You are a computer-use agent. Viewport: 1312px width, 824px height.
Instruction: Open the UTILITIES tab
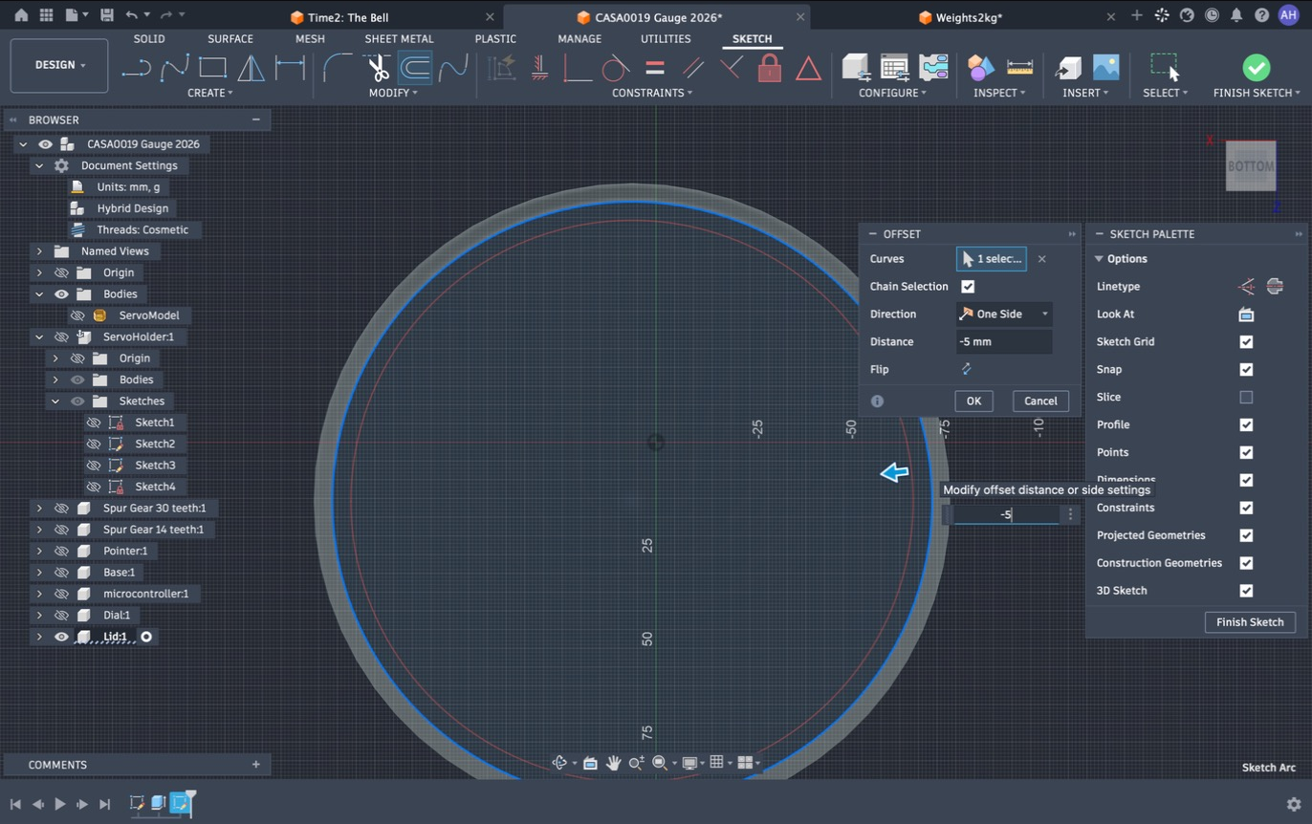(x=666, y=39)
